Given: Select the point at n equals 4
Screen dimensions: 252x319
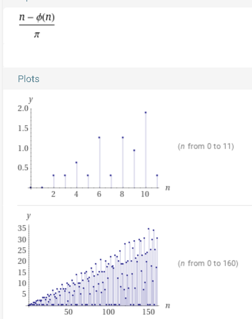Looking at the screenshot, I should pyautogui.click(x=77, y=163).
